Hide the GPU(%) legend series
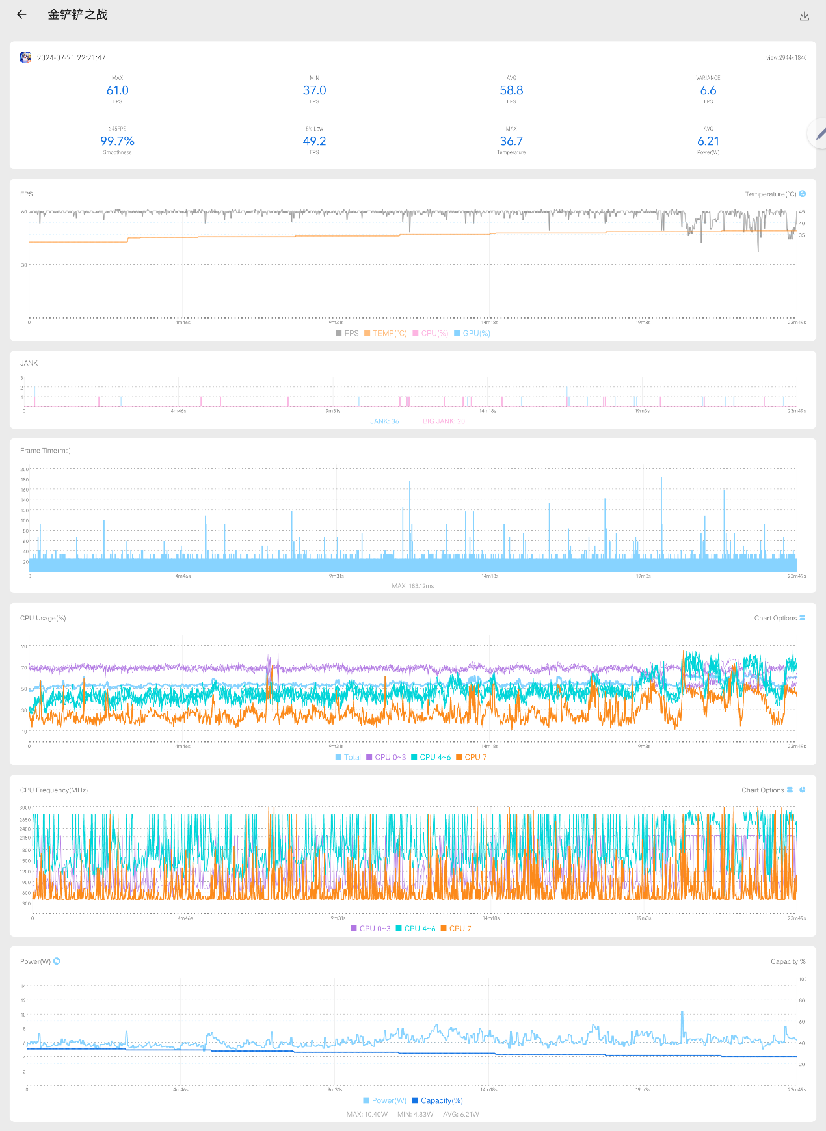Image resolution: width=826 pixels, height=1131 pixels. click(x=472, y=333)
